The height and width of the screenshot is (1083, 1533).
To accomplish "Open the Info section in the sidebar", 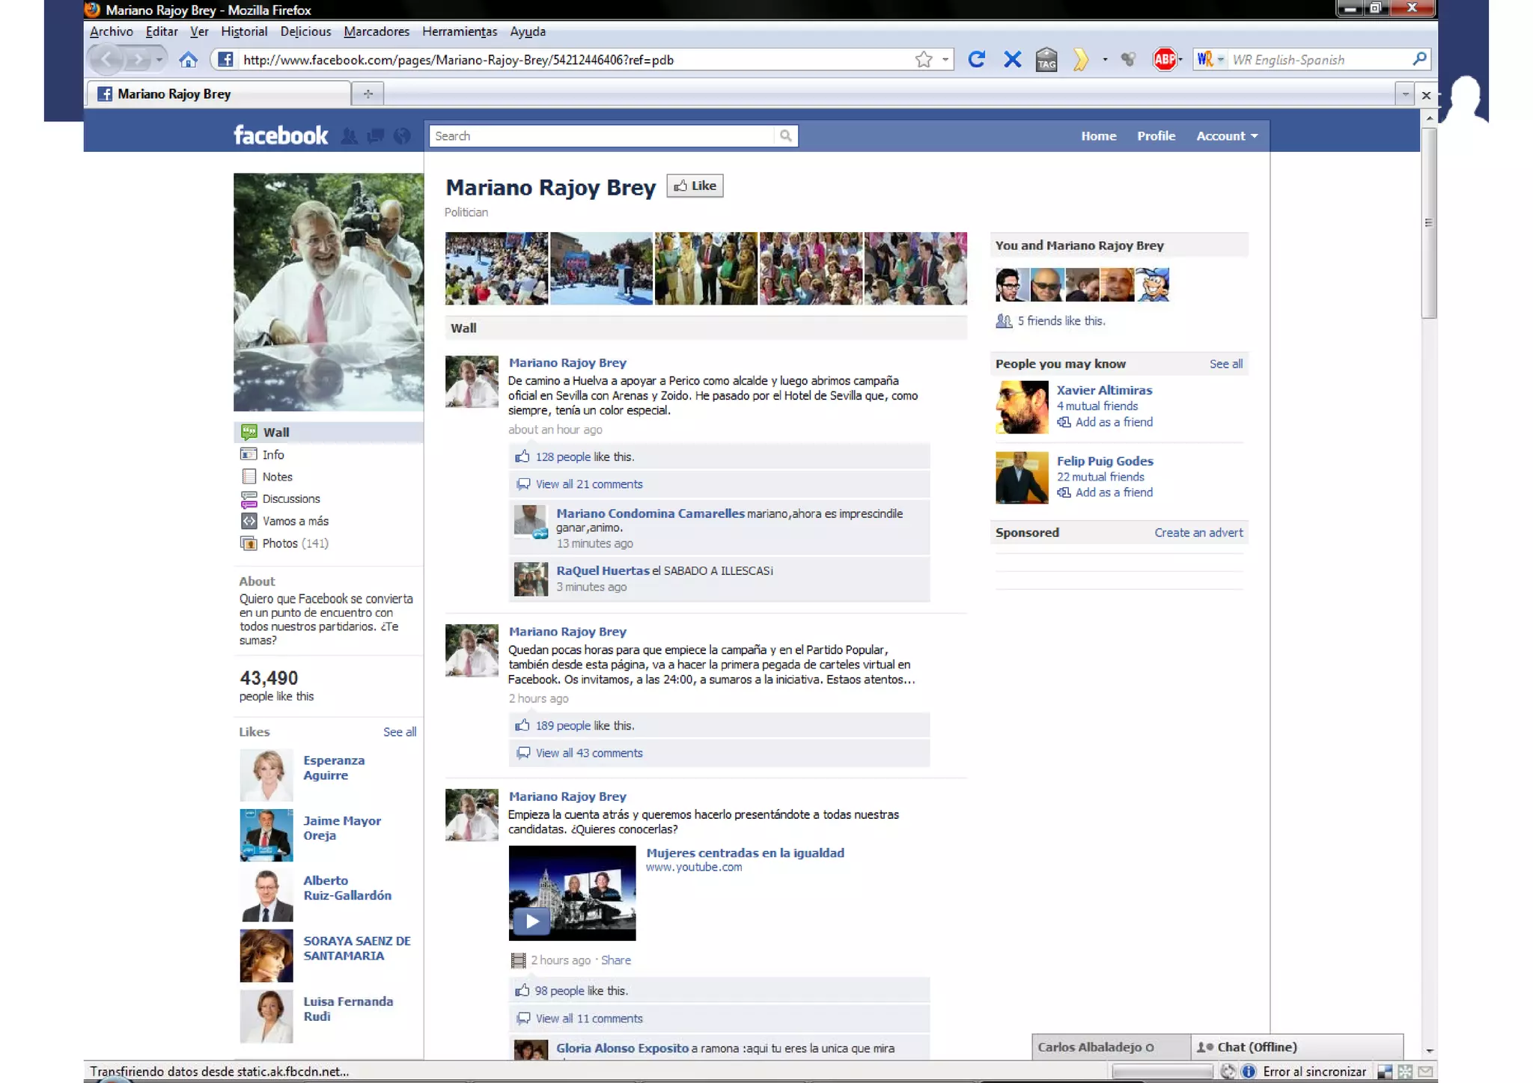I will click(272, 454).
